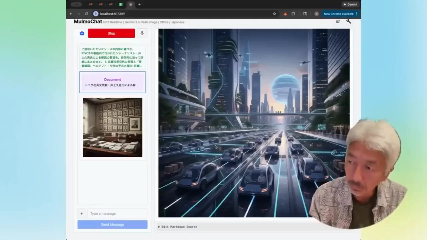Open the briefcase role icon
Viewport: 427px width, 240px height.
pos(82,33)
